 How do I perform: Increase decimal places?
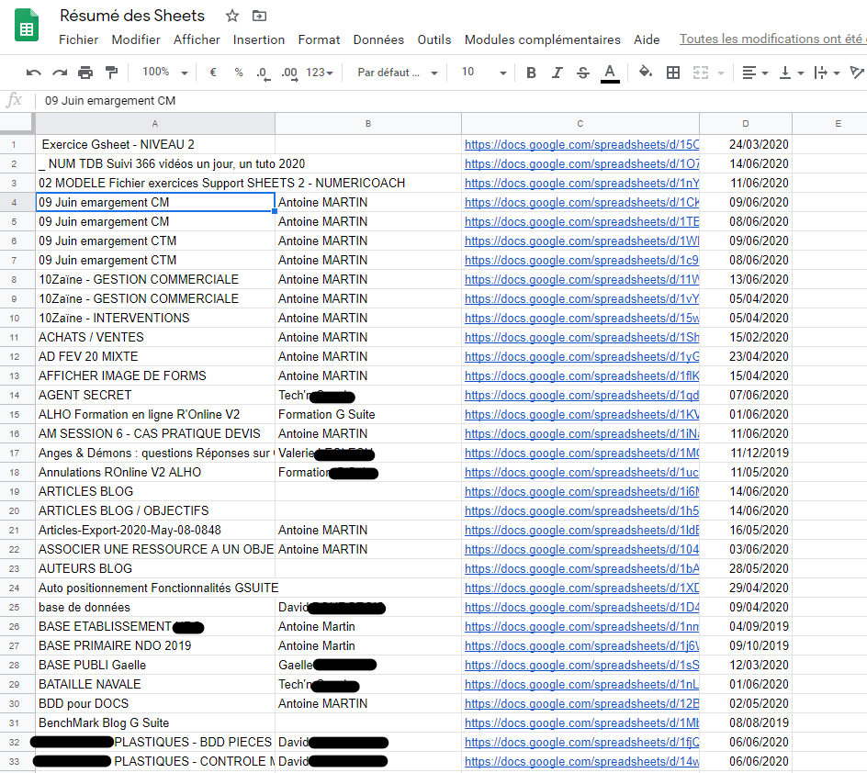pos(289,73)
